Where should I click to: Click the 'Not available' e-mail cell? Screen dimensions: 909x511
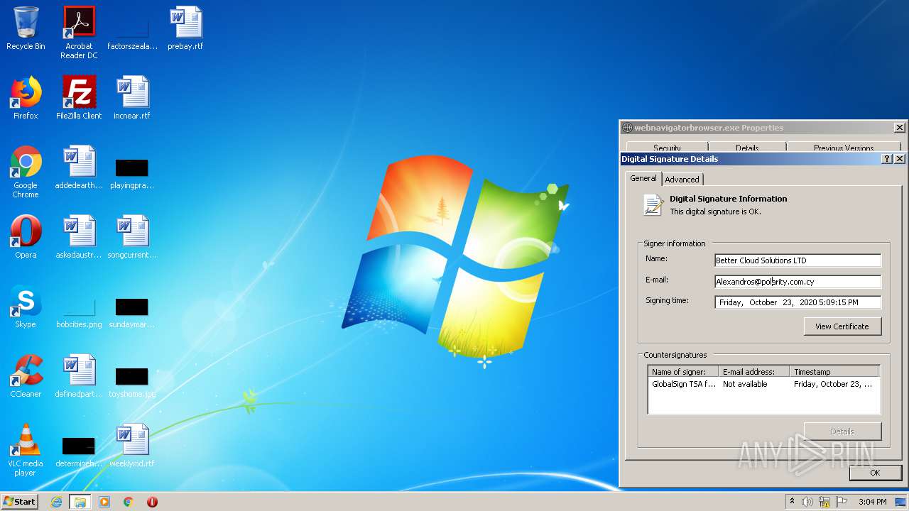coord(745,384)
